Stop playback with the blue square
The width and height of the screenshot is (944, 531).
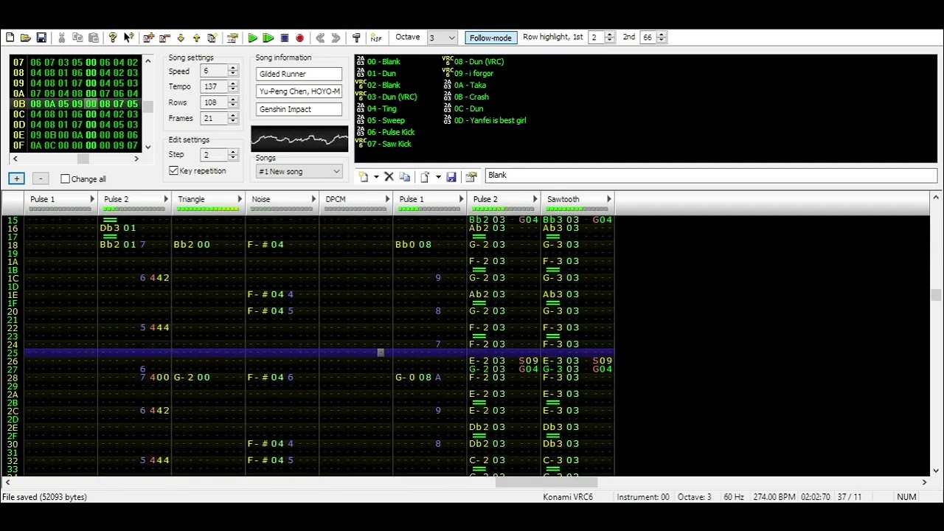coord(285,38)
